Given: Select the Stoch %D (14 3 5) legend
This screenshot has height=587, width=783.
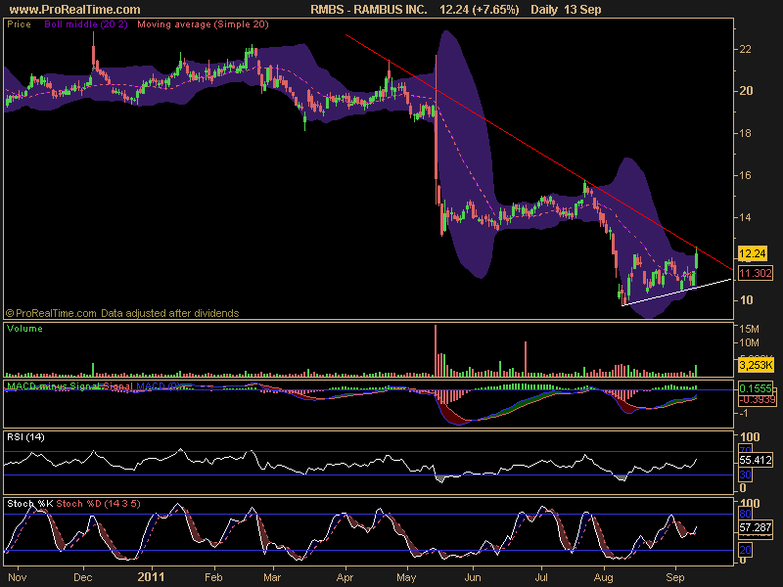Looking at the screenshot, I should (98, 504).
